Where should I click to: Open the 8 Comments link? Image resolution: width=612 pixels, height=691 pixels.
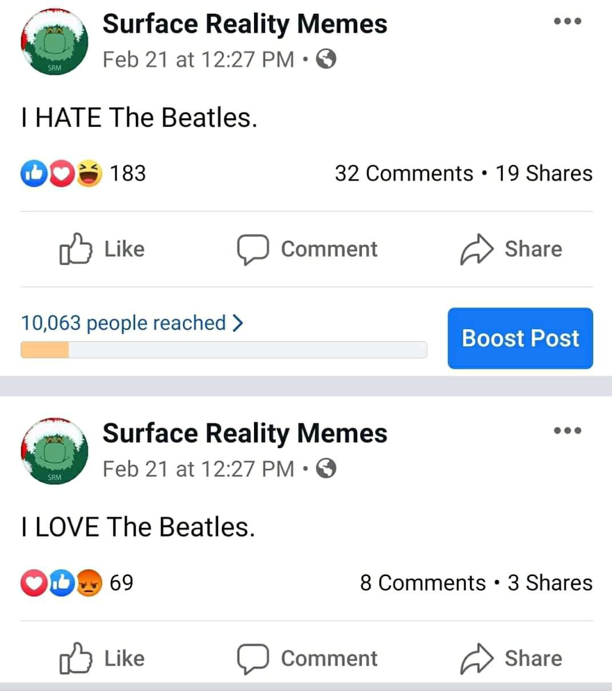coord(422,582)
